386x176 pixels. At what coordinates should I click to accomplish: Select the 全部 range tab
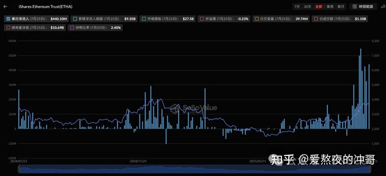[x=318, y=7]
